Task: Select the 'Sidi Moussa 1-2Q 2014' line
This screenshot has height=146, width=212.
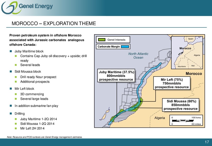Action: [37, 124]
